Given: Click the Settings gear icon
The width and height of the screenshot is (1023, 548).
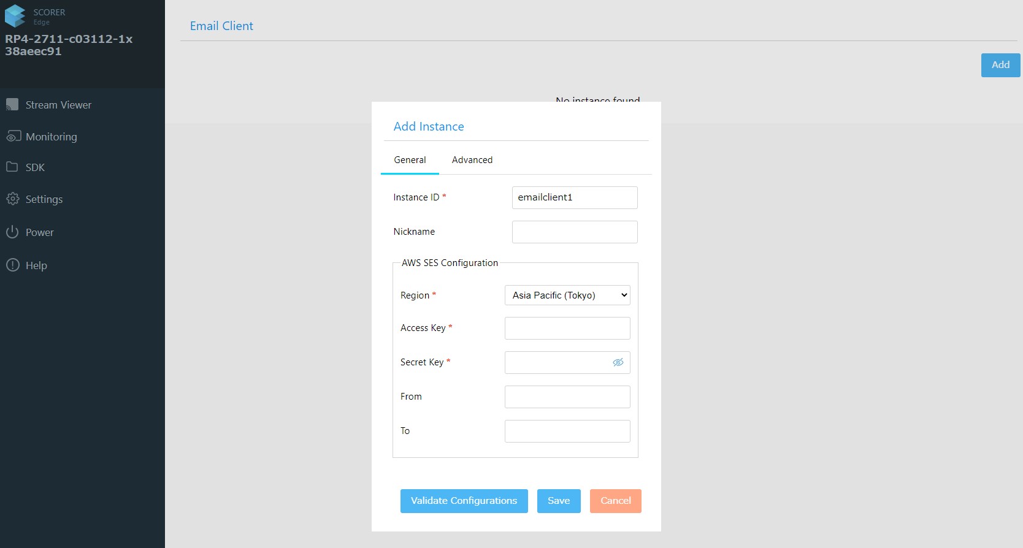Looking at the screenshot, I should 12,199.
